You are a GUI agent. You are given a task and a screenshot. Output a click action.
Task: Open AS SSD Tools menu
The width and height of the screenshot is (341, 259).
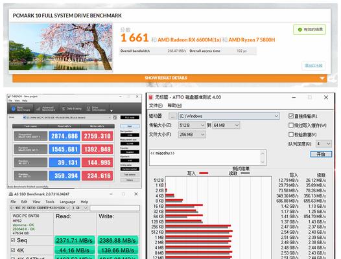pyautogui.click(x=50, y=201)
